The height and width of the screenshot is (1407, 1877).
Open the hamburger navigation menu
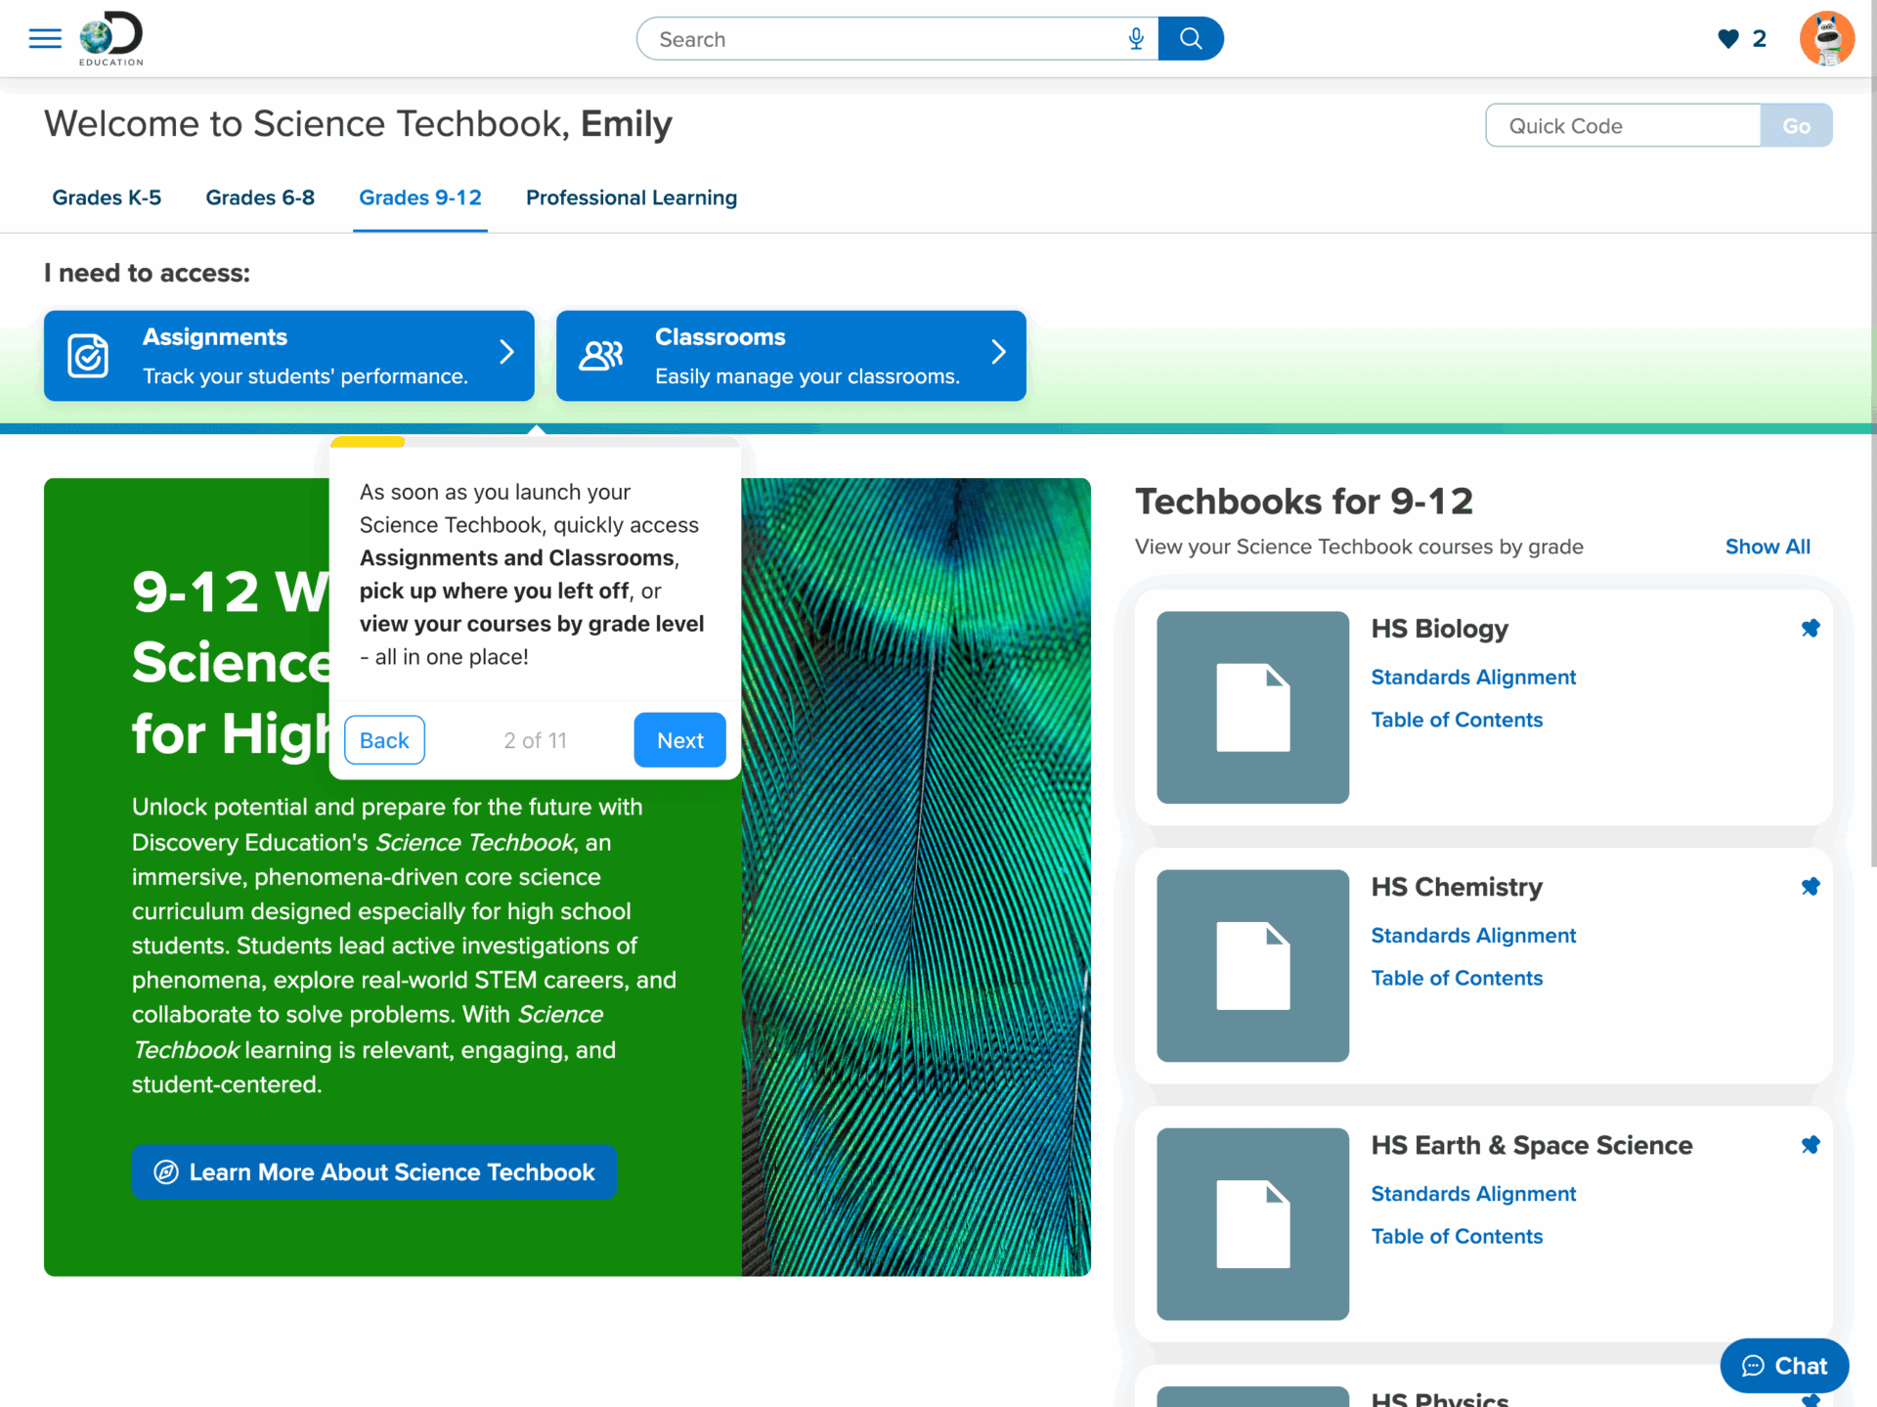pyautogui.click(x=44, y=38)
